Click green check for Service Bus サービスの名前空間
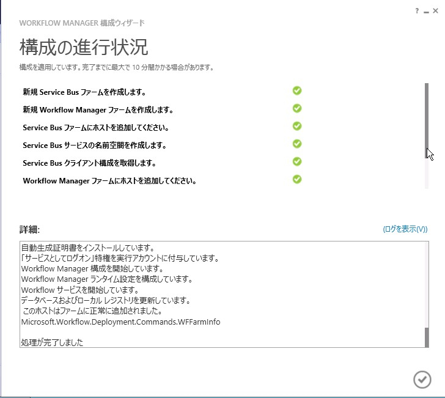The width and height of the screenshot is (445, 398). [297, 144]
